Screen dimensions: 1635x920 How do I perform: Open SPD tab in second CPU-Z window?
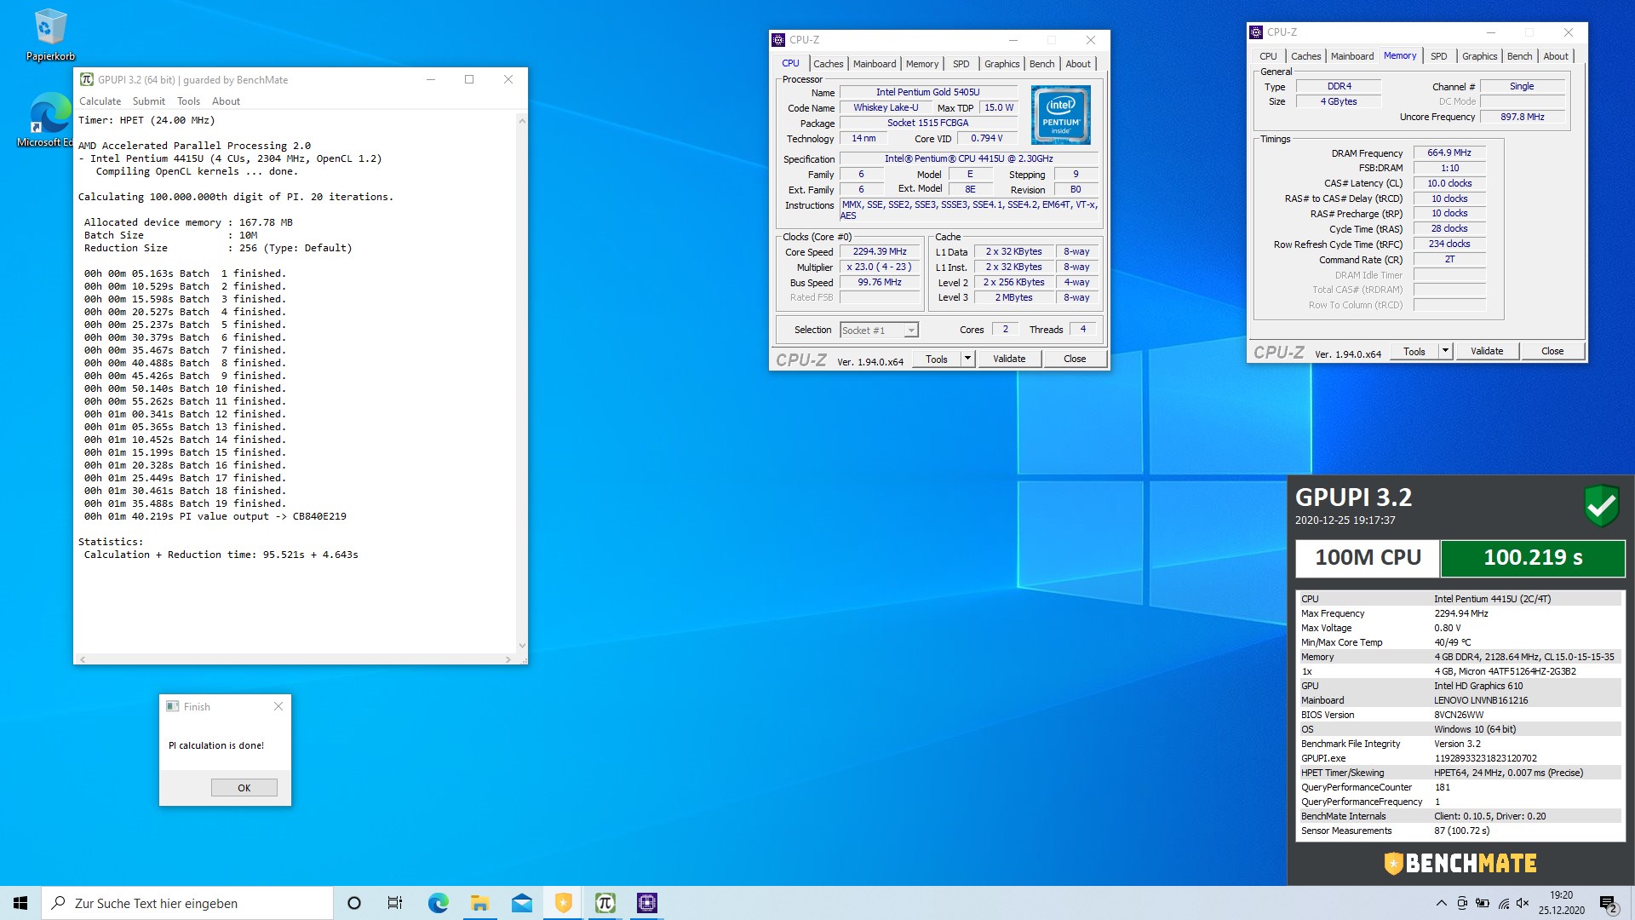tap(1439, 56)
